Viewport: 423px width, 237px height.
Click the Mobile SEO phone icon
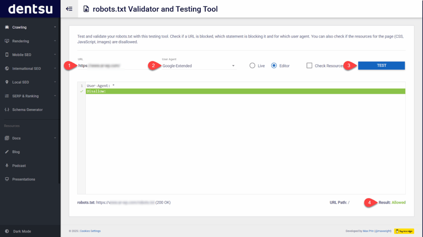click(x=7, y=55)
